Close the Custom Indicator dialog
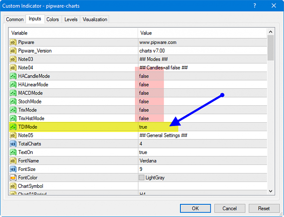Screen dimensions: 284x217 (274, 6)
